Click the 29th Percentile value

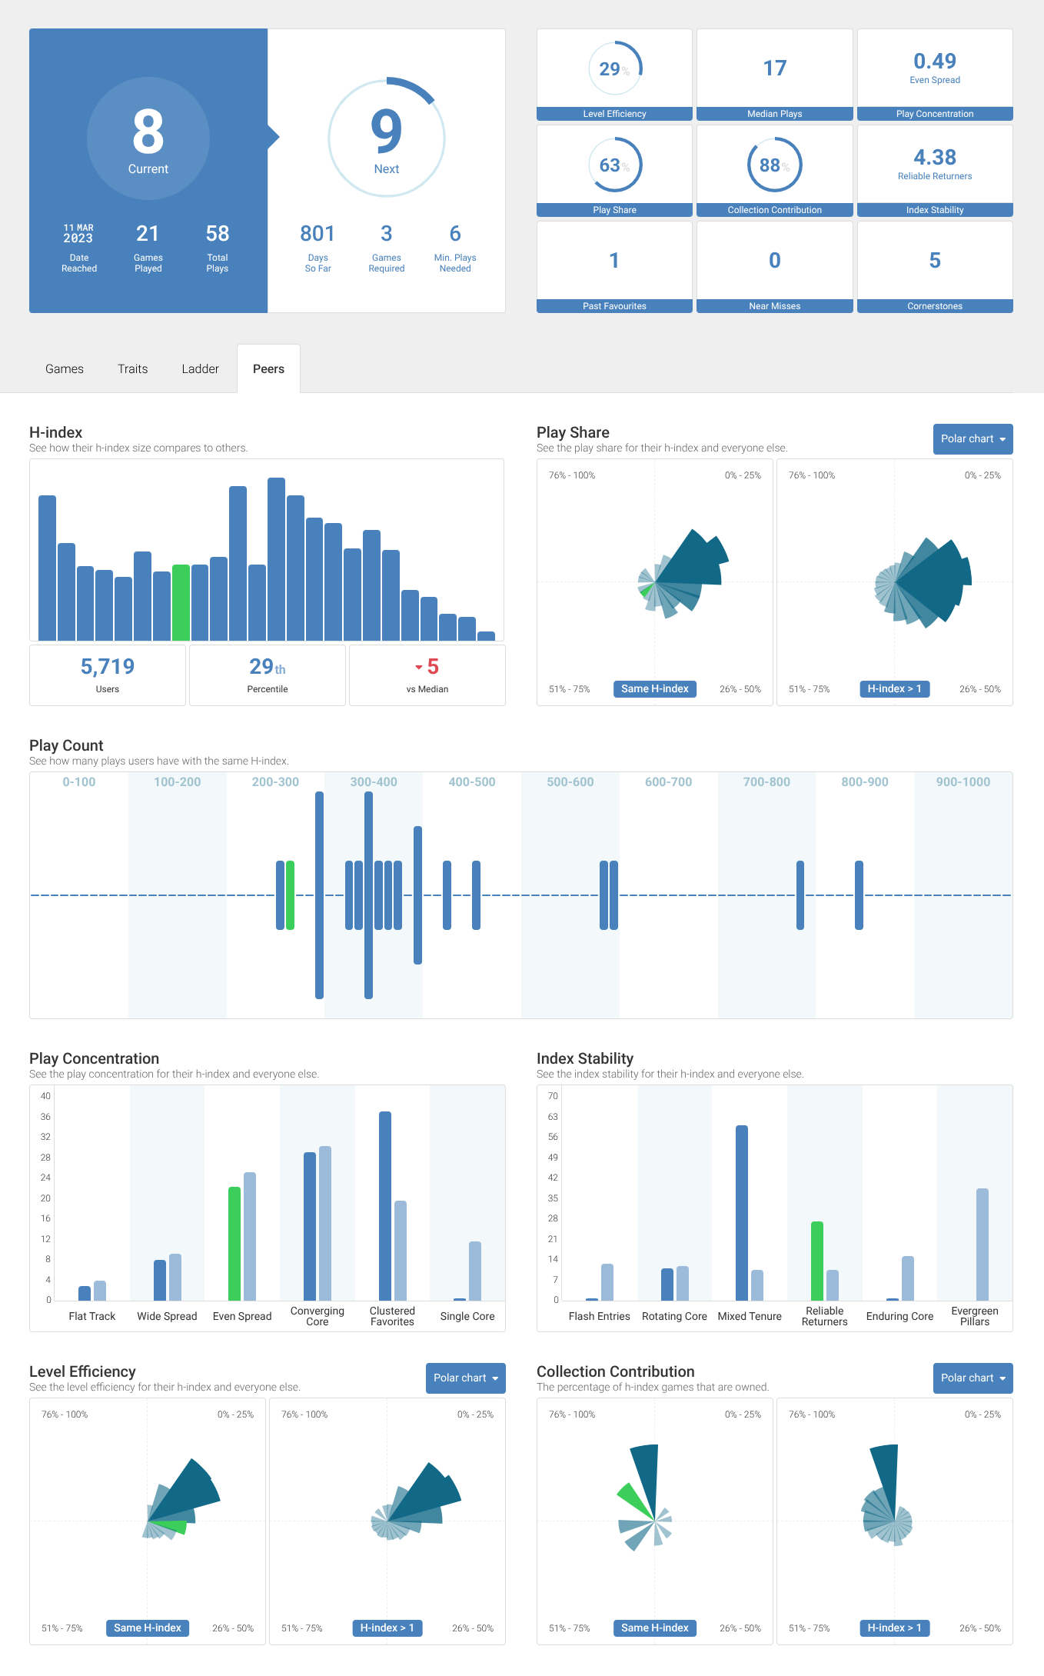(x=268, y=667)
